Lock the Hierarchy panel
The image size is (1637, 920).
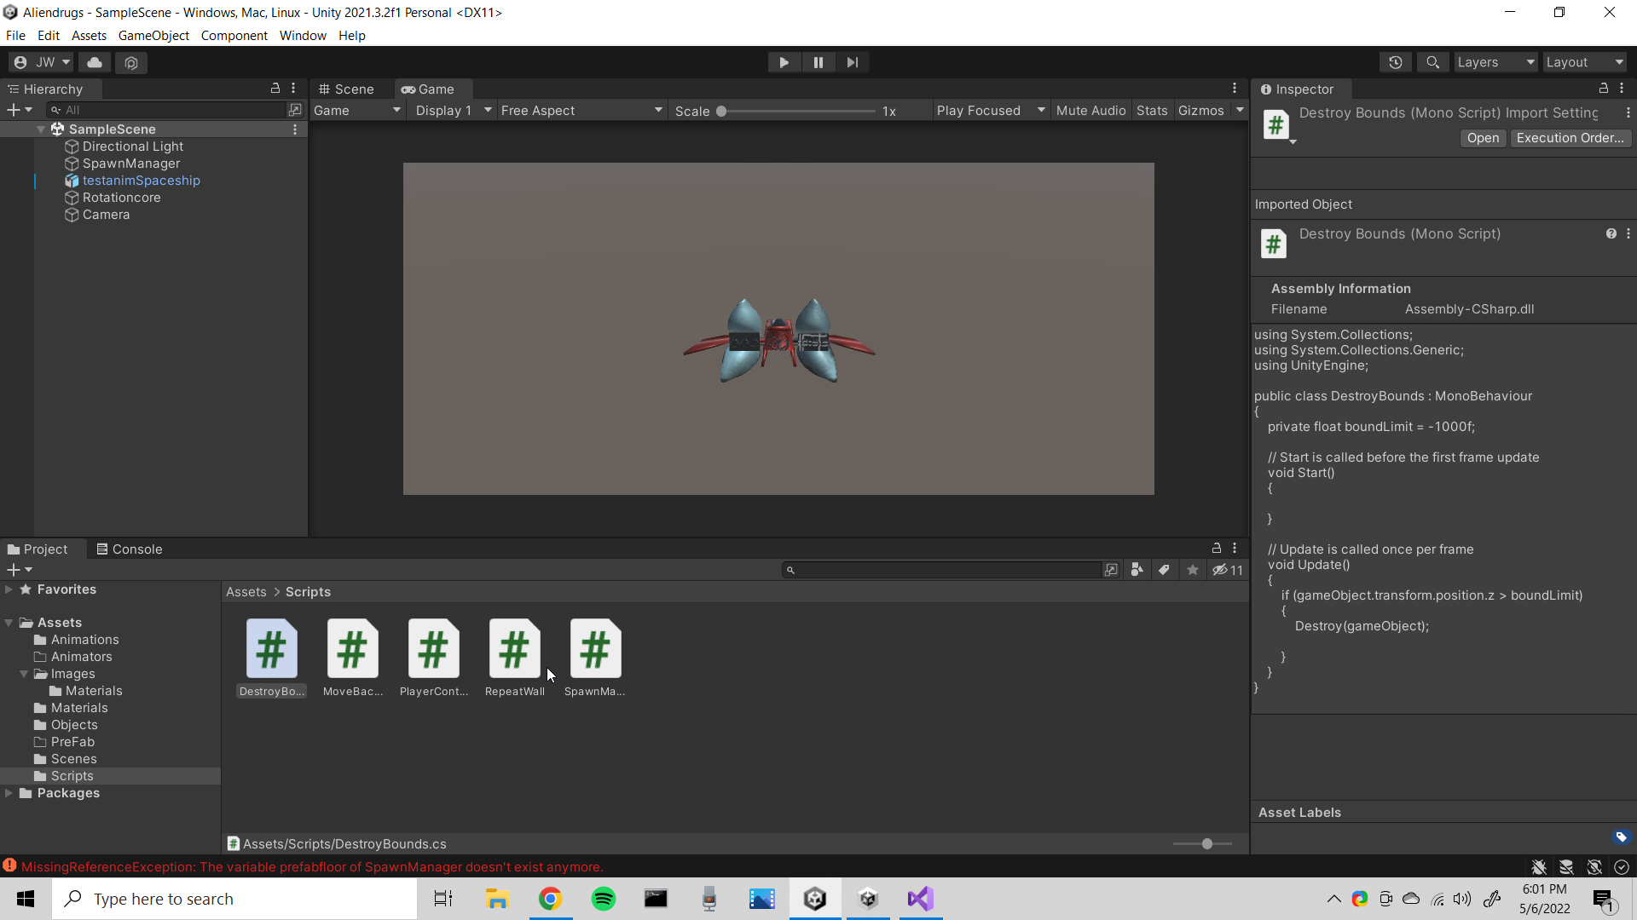(x=275, y=88)
